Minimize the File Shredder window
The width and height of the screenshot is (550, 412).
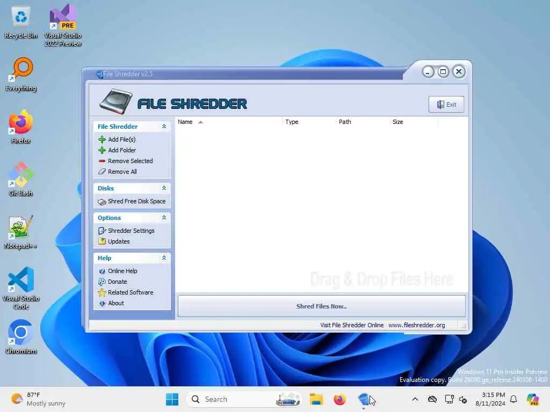(428, 72)
